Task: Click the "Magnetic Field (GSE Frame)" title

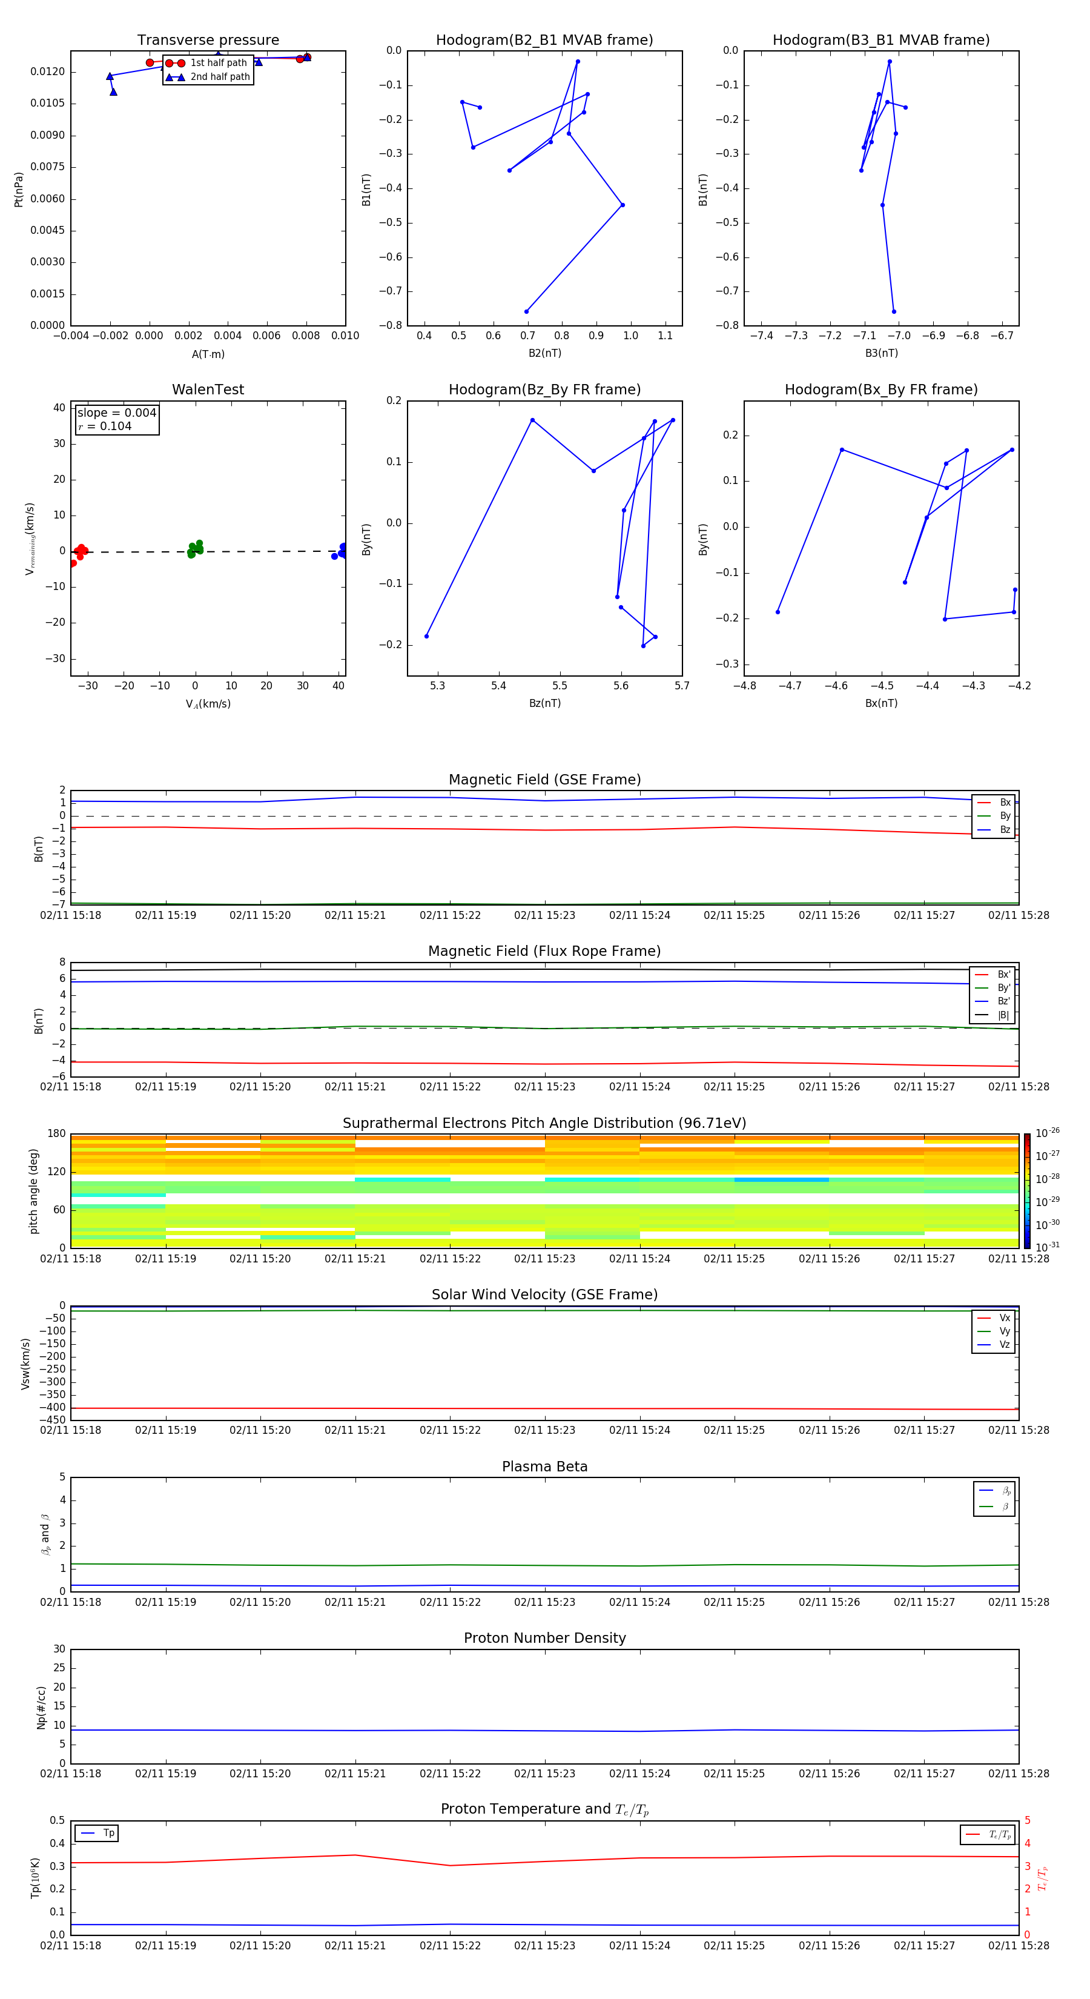Action: [544, 780]
